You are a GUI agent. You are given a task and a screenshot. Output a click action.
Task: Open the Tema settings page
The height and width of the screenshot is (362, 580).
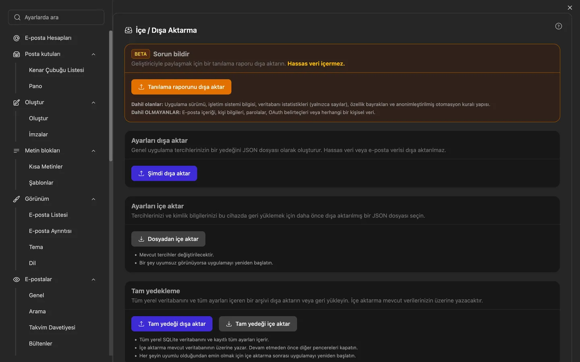tap(36, 247)
